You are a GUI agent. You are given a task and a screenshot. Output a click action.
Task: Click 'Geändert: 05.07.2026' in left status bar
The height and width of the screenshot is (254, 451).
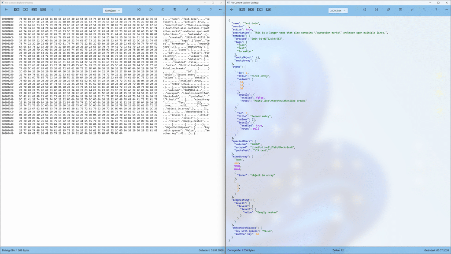211,250
